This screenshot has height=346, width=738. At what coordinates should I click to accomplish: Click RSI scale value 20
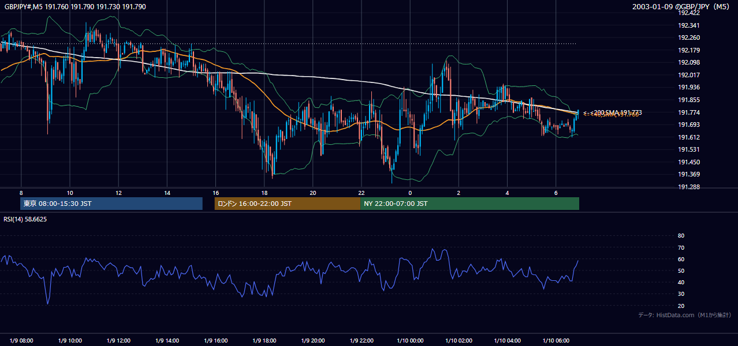[681, 306]
